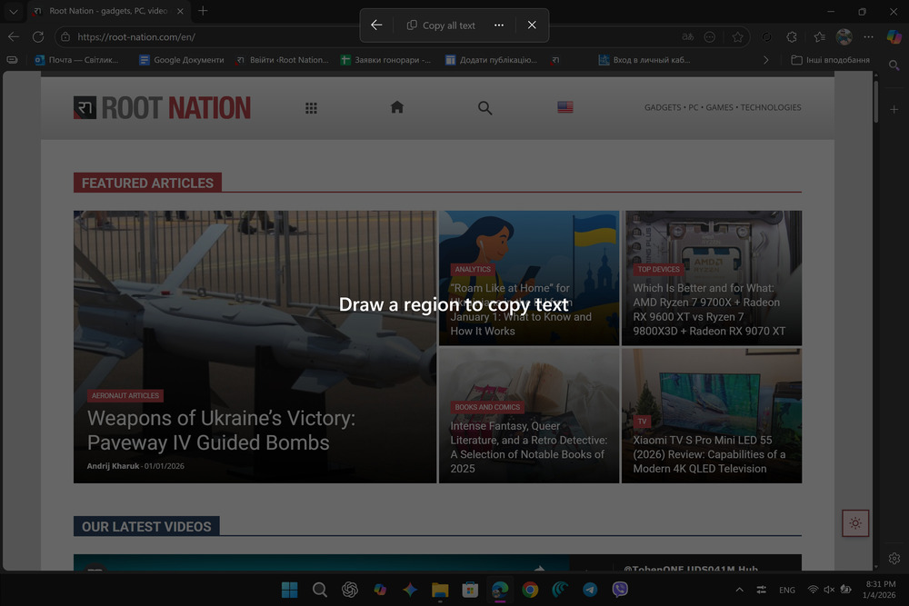Open the AMD Ryzen 7 9700X comparison article
This screenshot has height=606, width=909.
pyautogui.click(x=709, y=310)
